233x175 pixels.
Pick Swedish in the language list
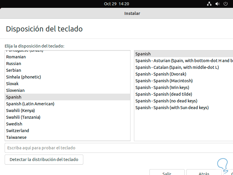pyautogui.click(x=14, y=124)
